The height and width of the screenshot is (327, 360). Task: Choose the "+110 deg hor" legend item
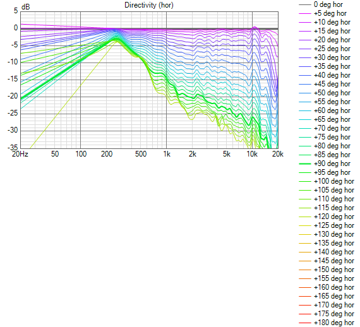[327, 199]
